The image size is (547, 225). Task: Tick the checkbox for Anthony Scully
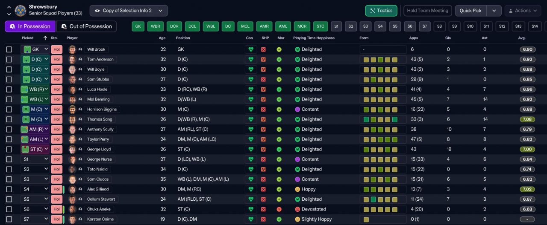(9, 129)
